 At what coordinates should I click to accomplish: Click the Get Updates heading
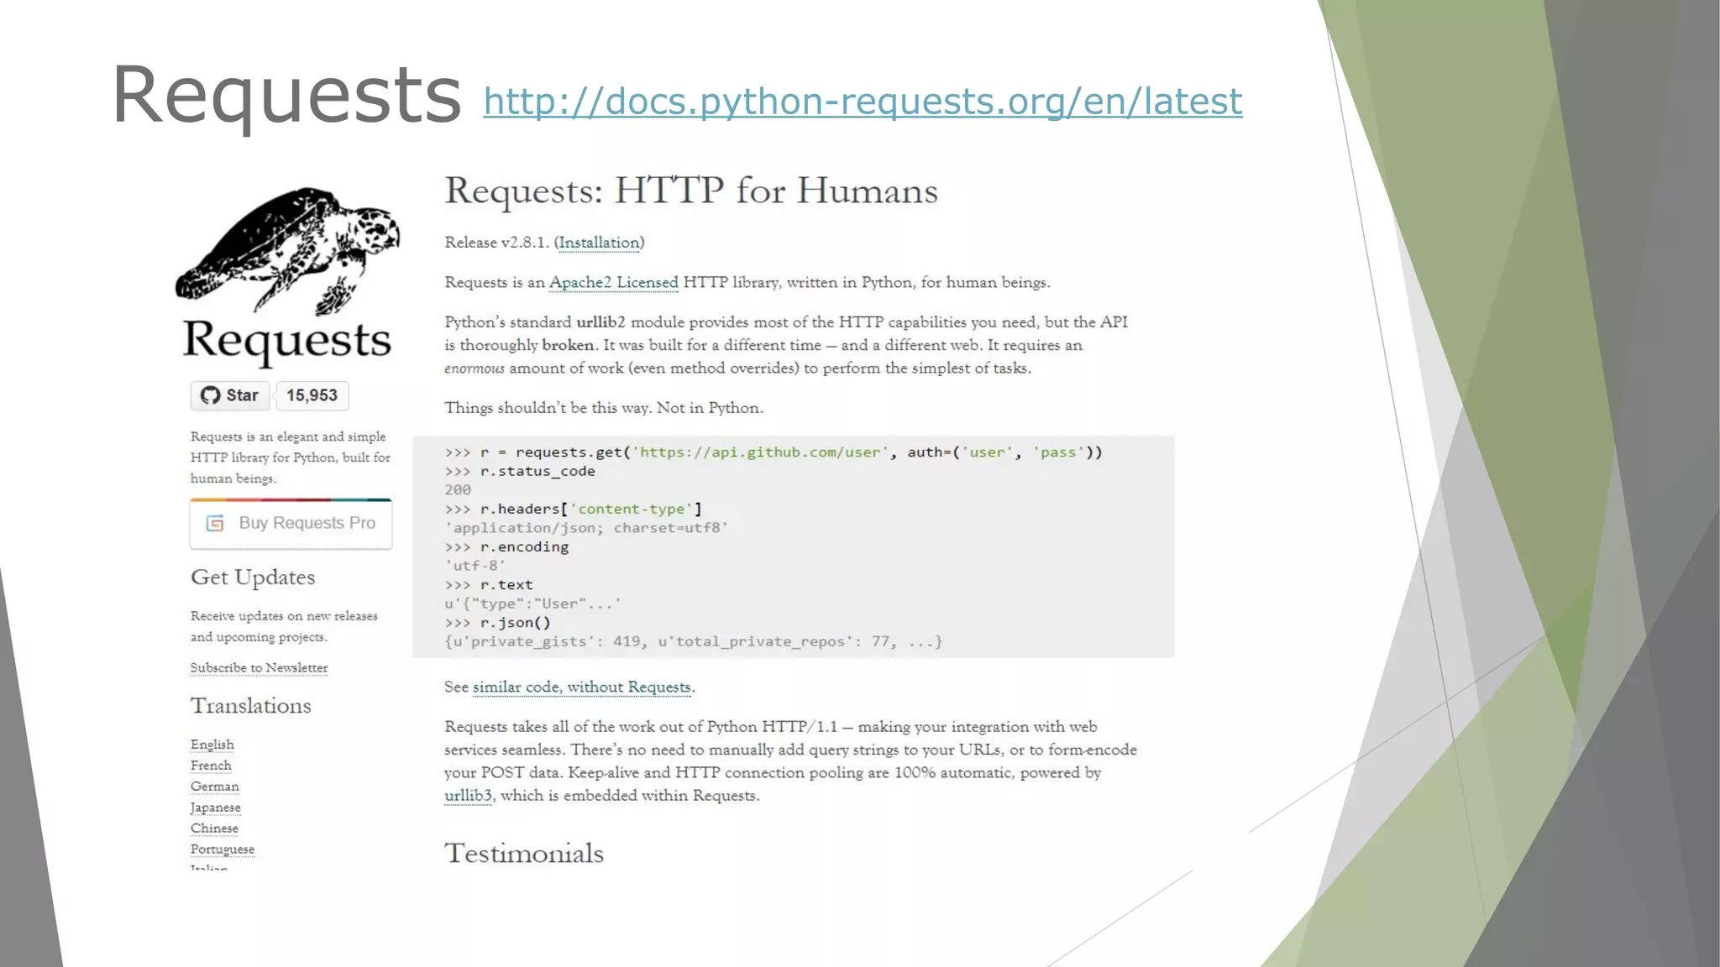[x=253, y=578]
